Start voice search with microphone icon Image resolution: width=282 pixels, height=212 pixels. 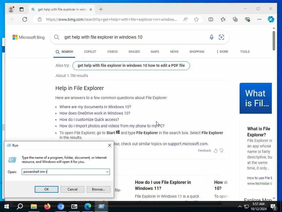pos(211,37)
